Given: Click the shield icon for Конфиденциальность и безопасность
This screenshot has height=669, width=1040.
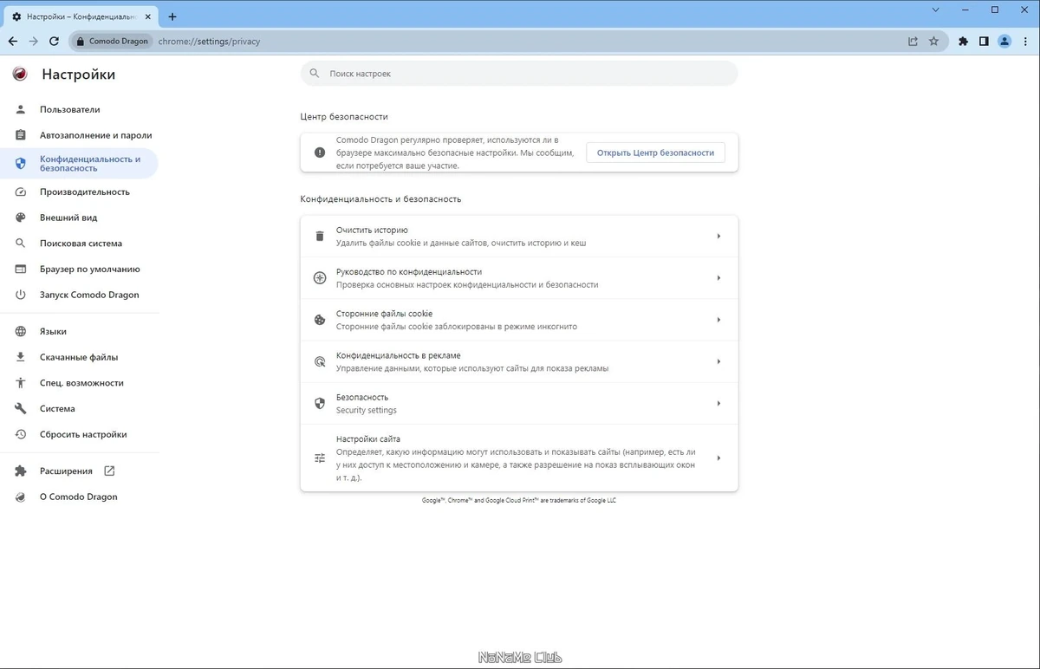Looking at the screenshot, I should coord(21,164).
